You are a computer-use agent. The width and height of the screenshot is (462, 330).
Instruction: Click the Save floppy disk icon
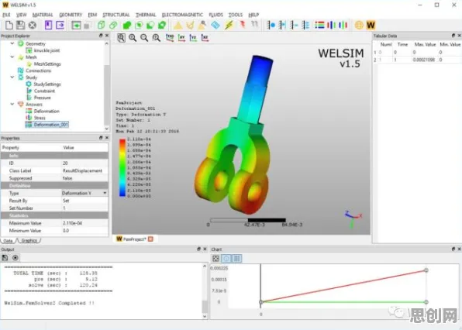pyautogui.click(x=20, y=25)
